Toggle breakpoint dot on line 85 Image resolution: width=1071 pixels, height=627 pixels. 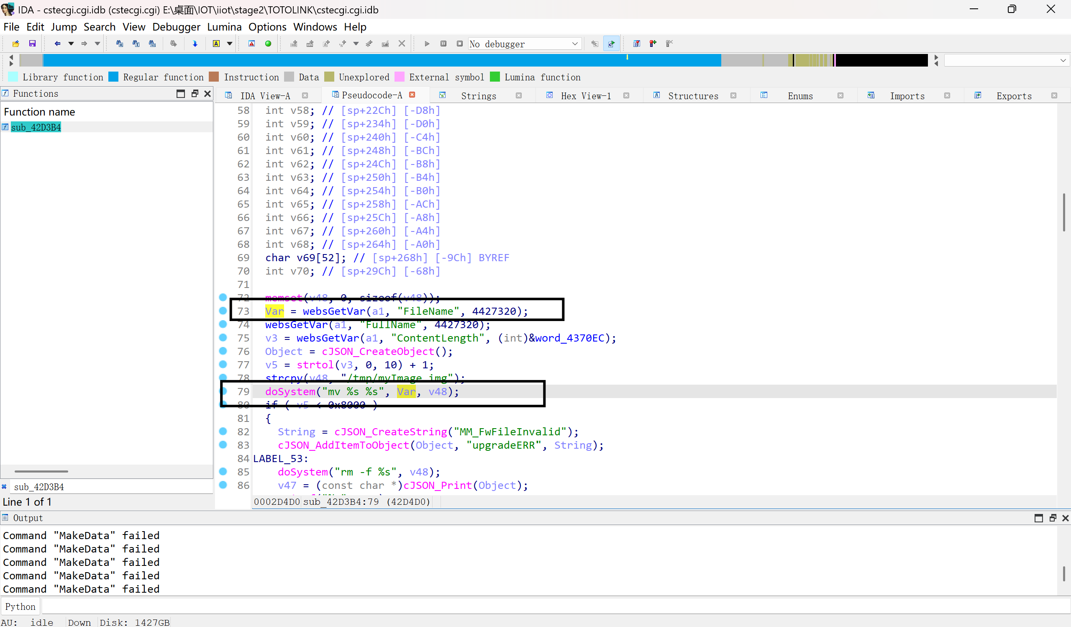(223, 471)
